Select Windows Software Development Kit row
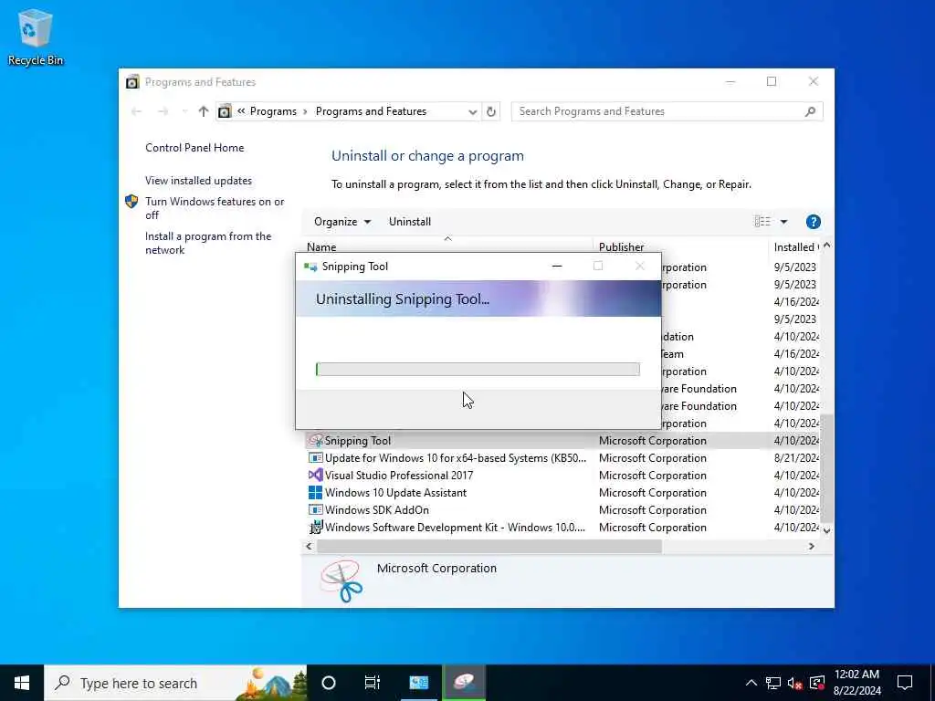This screenshot has width=935, height=701. pyautogui.click(x=562, y=527)
